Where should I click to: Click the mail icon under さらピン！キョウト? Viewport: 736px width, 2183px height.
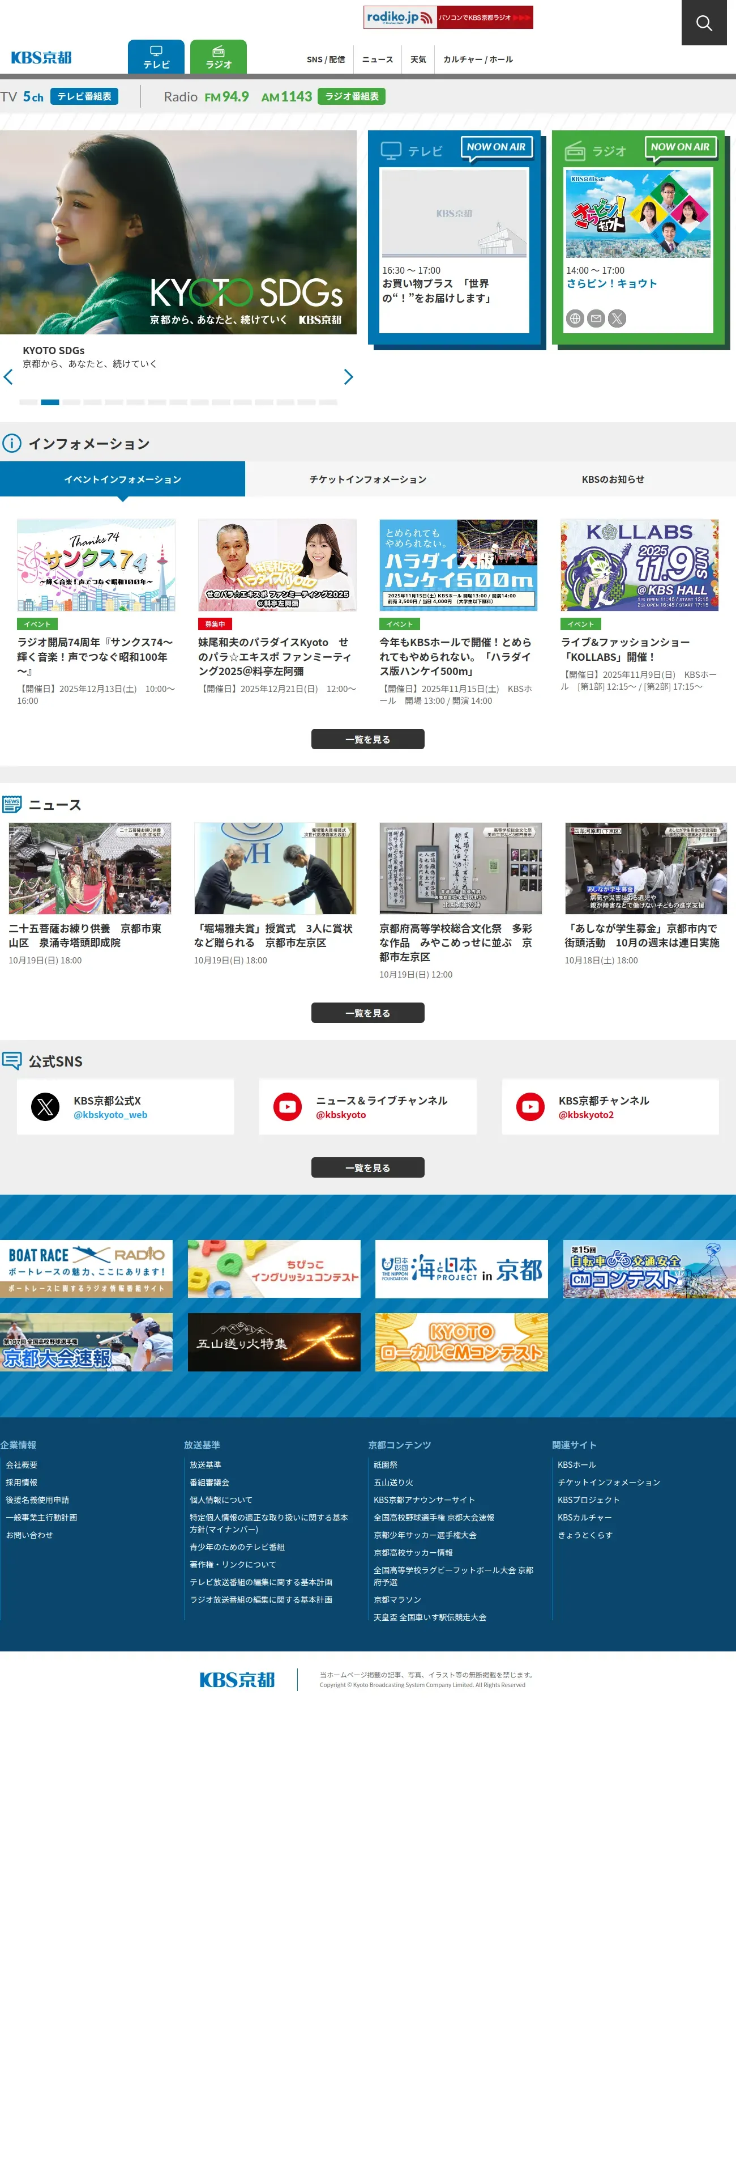click(596, 318)
